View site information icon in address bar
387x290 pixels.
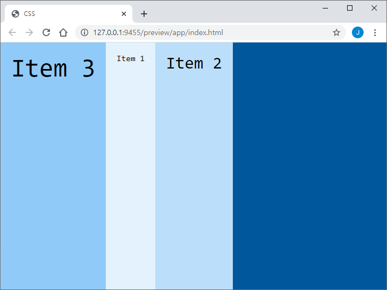85,32
